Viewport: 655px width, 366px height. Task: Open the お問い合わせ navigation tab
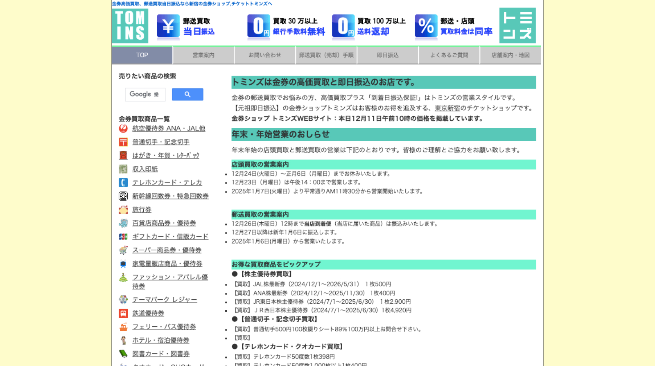click(x=265, y=55)
